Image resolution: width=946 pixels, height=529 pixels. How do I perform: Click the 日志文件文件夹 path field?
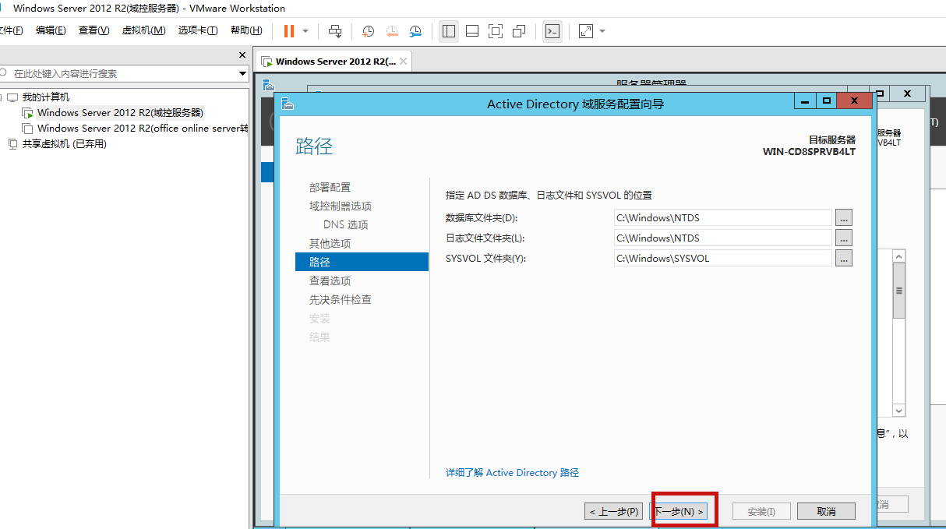[x=722, y=238]
